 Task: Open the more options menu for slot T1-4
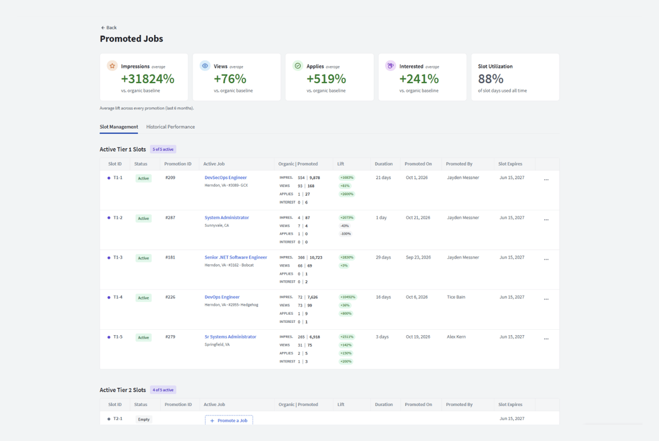coord(546,299)
